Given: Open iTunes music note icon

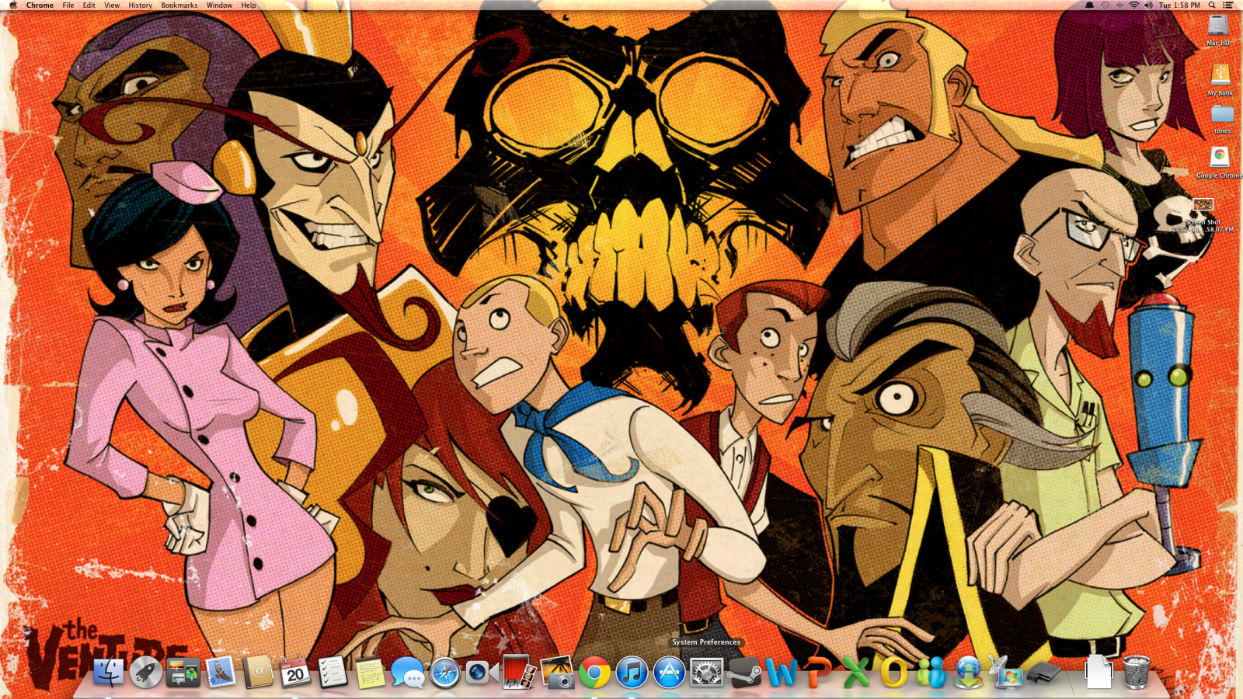Looking at the screenshot, I should [x=632, y=673].
